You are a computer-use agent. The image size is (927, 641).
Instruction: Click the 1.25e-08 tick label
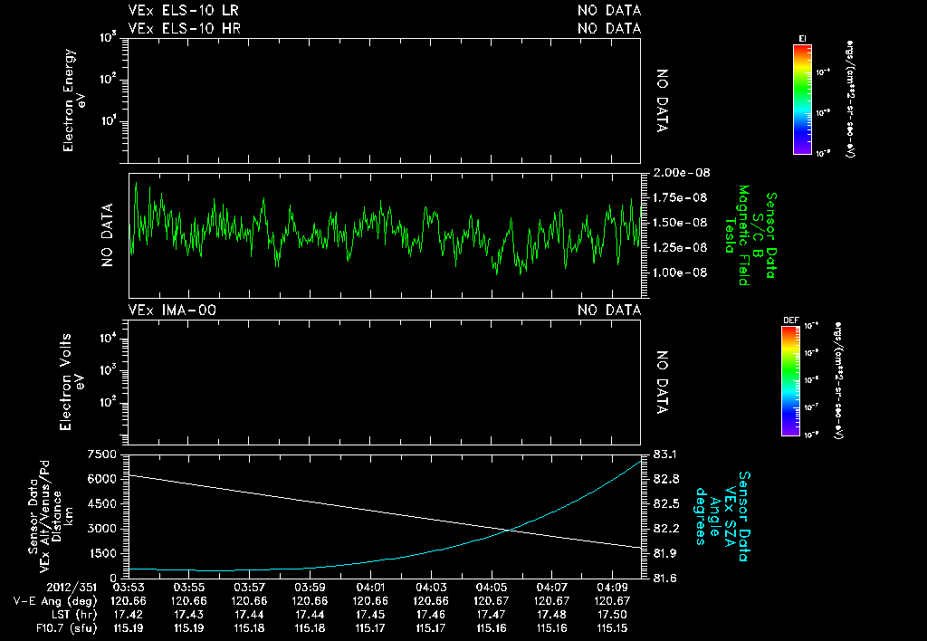point(680,247)
